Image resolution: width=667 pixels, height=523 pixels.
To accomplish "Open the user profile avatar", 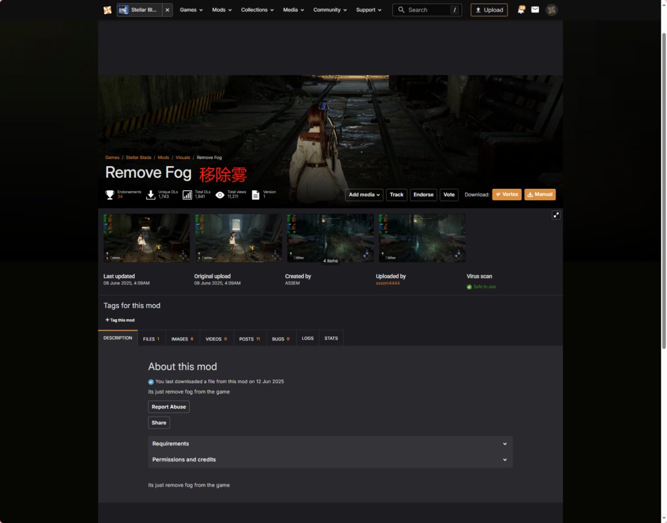I will point(551,10).
